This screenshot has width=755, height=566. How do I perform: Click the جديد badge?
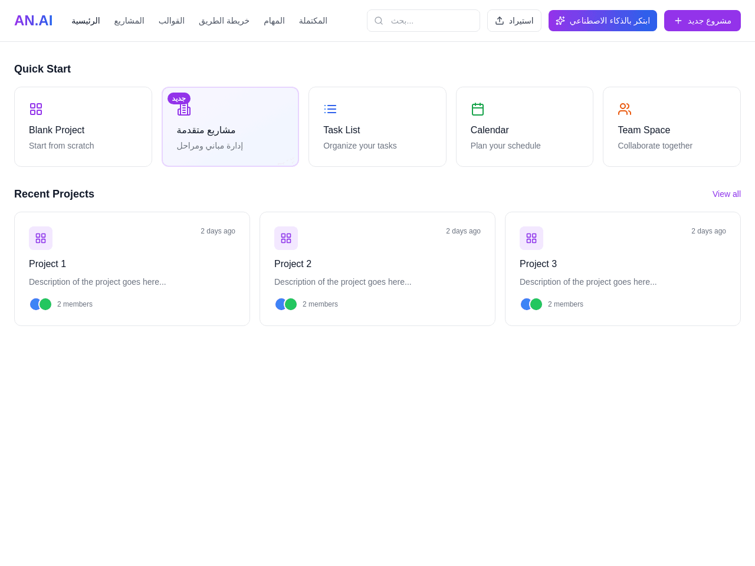coord(179,98)
